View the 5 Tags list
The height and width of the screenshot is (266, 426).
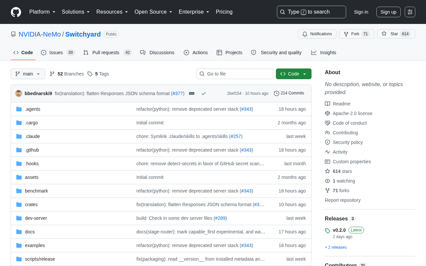point(98,74)
